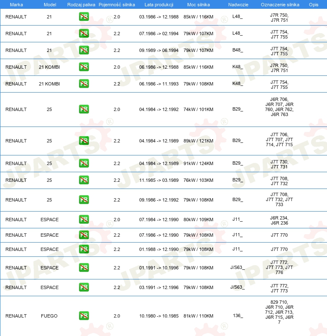Click date range 03.1986 -> 12.1988
This screenshot has width=327, height=336.
pyautogui.click(x=158, y=17)
